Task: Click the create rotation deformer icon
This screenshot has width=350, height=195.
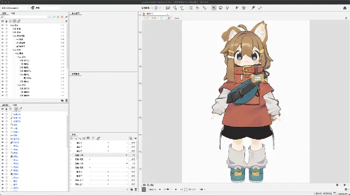Action: pos(197,8)
